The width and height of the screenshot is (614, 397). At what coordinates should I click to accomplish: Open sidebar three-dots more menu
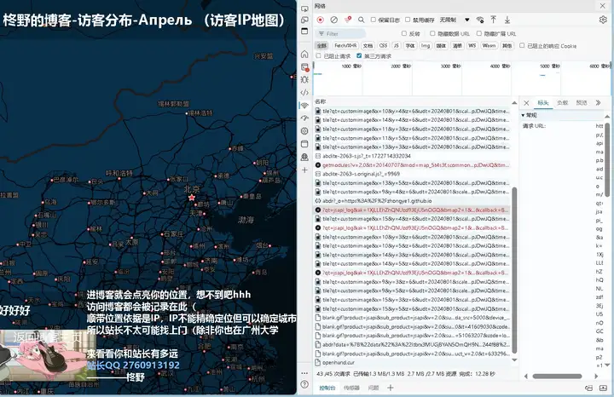click(x=304, y=373)
